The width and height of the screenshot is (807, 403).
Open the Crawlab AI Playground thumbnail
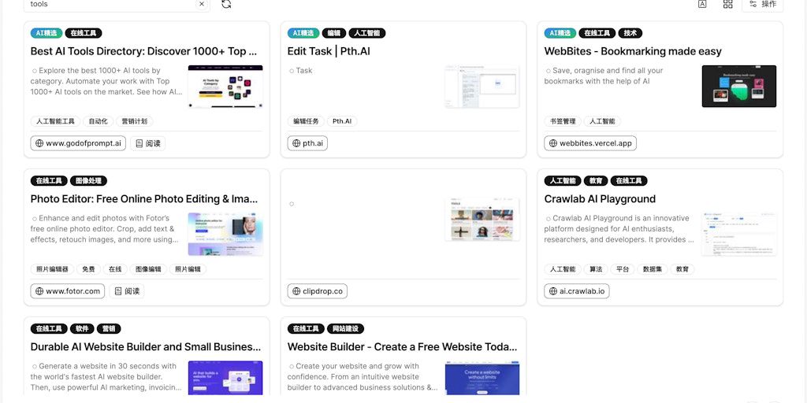click(739, 234)
